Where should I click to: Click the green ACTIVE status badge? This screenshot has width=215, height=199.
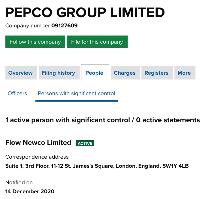[x=85, y=143]
